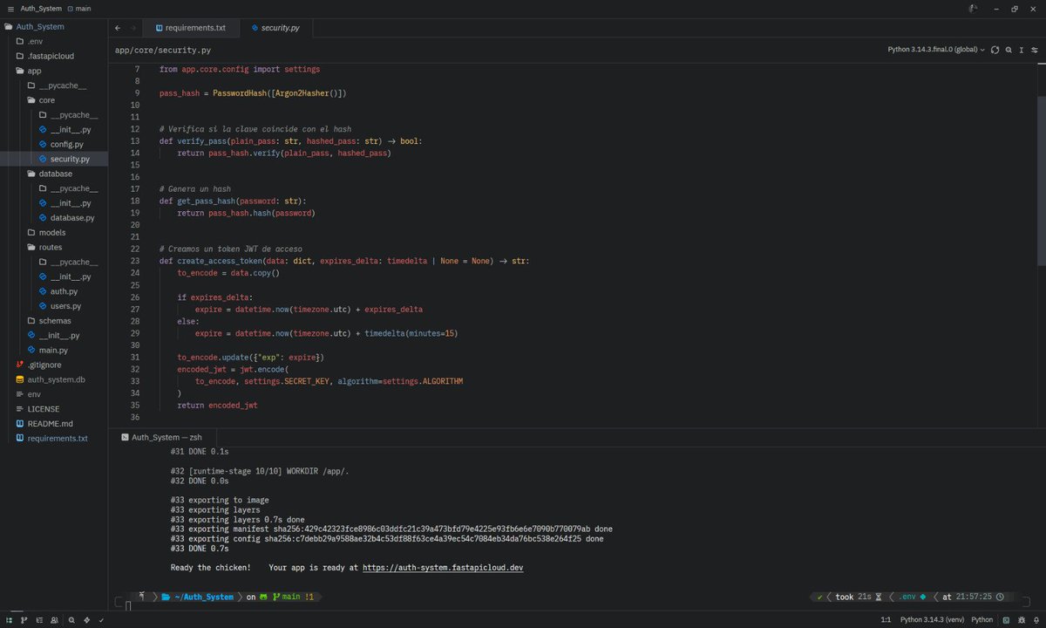Click the terminal prompt path ~/Auth_System
Viewport: 1046px width, 628px height.
pos(205,597)
